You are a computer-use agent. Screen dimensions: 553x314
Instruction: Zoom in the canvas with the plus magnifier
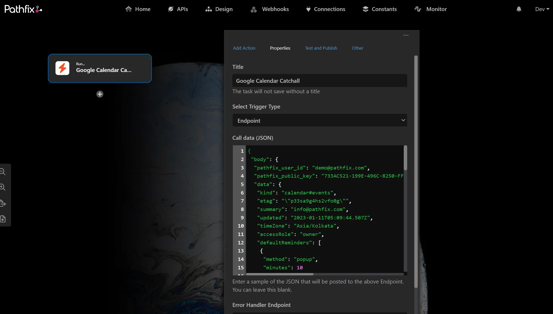point(3,187)
